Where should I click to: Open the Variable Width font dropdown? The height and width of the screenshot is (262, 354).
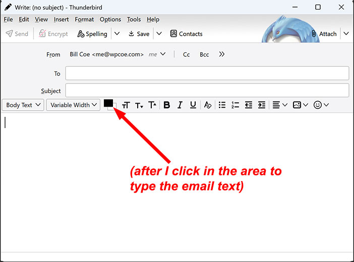pos(74,105)
